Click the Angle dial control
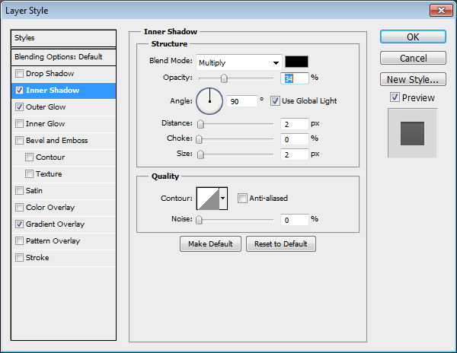 click(209, 100)
